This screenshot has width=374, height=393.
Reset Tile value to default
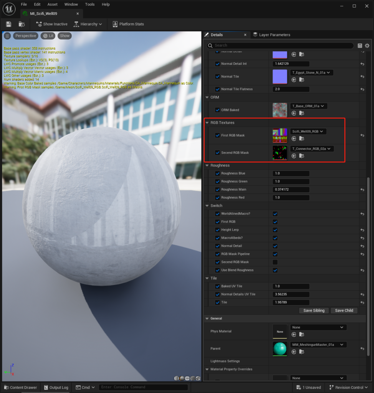pos(362,302)
